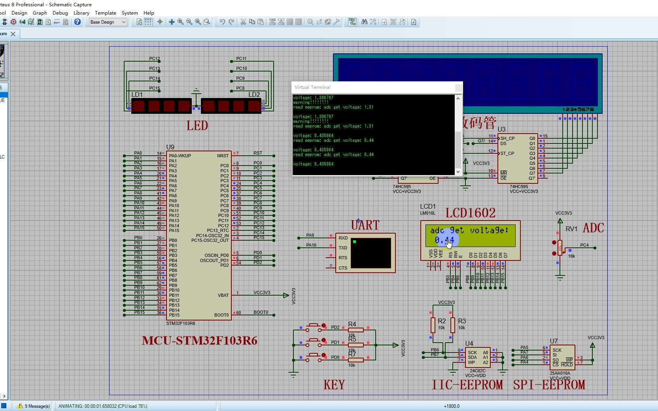Click the Copy to clipboard icon

click(x=252, y=22)
